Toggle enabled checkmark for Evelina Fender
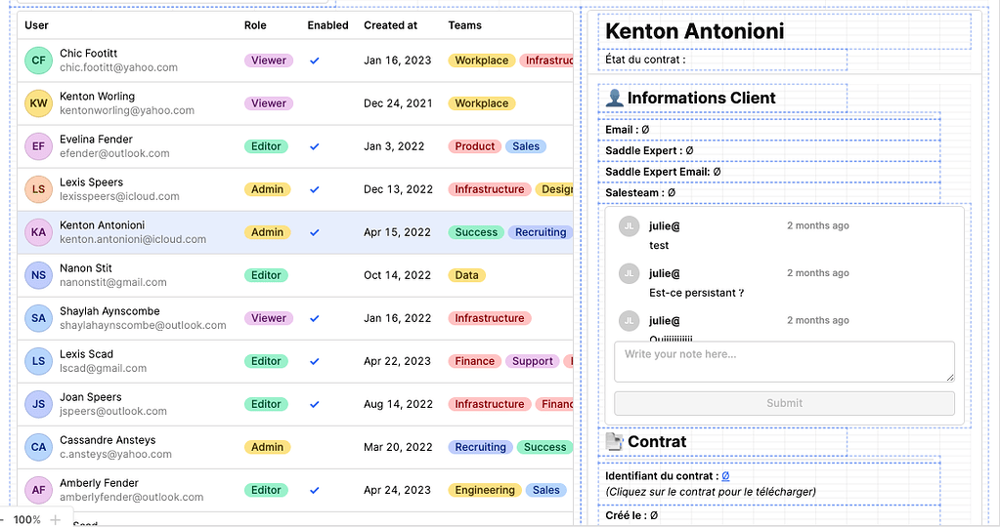Viewport: 1000px width, 527px height. 315,146
